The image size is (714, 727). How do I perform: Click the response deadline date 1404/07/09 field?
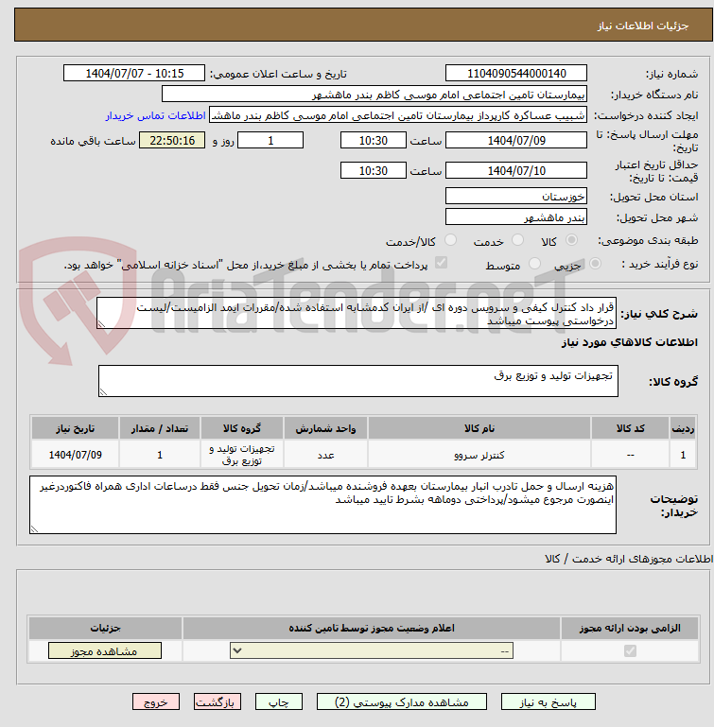516,141
